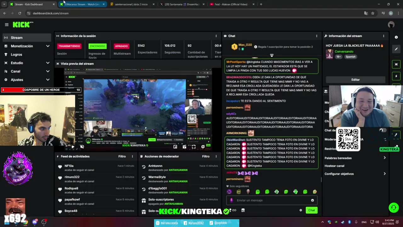
Task: Click the Conversando category link
Action: [x=344, y=51]
